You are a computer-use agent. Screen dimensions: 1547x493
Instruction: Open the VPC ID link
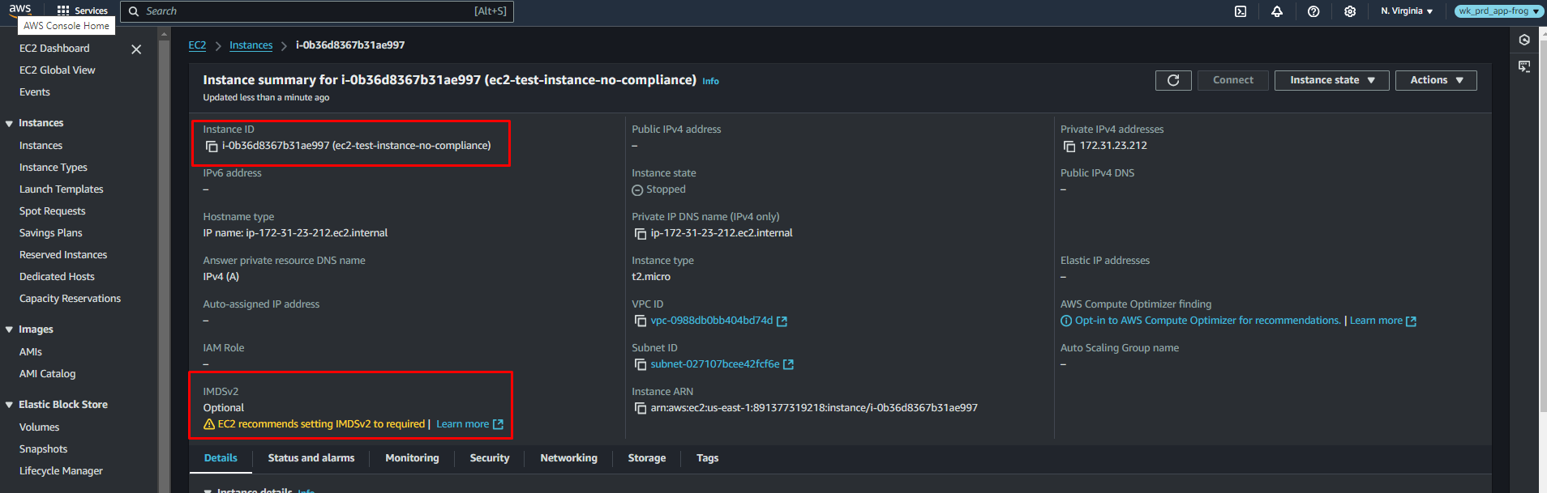711,321
